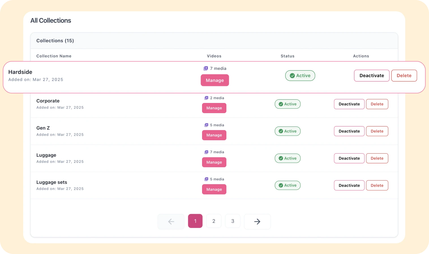Go to next page with right arrow
The width and height of the screenshot is (429, 254).
point(257,221)
